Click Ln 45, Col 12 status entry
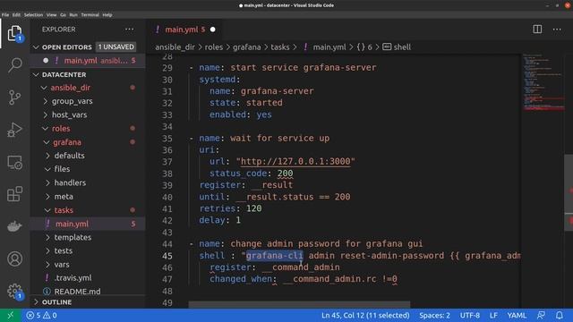Screen dimensions: 573x322 click(x=365, y=315)
